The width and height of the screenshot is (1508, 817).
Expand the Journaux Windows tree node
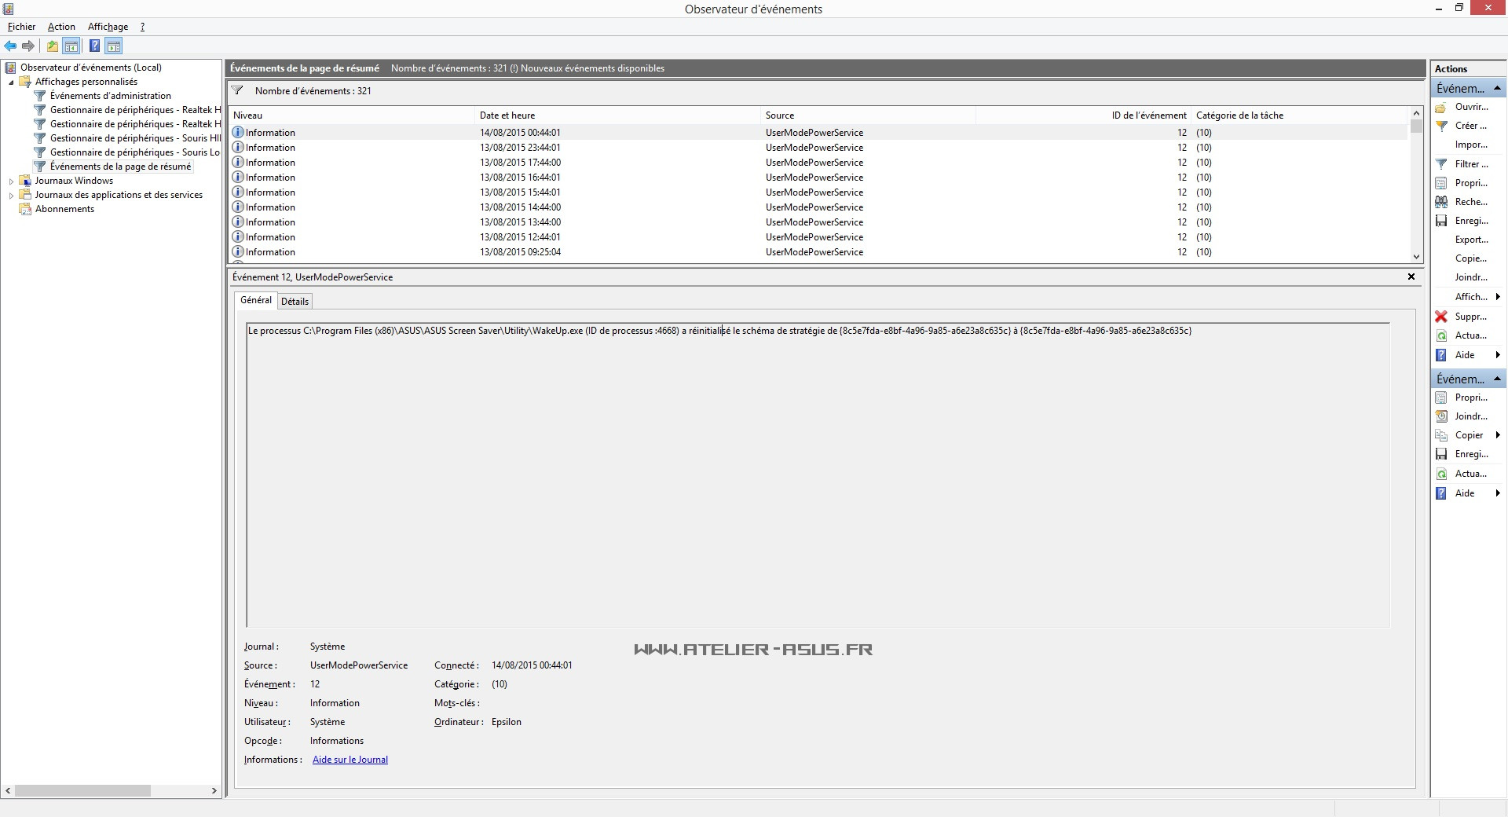[x=11, y=181]
